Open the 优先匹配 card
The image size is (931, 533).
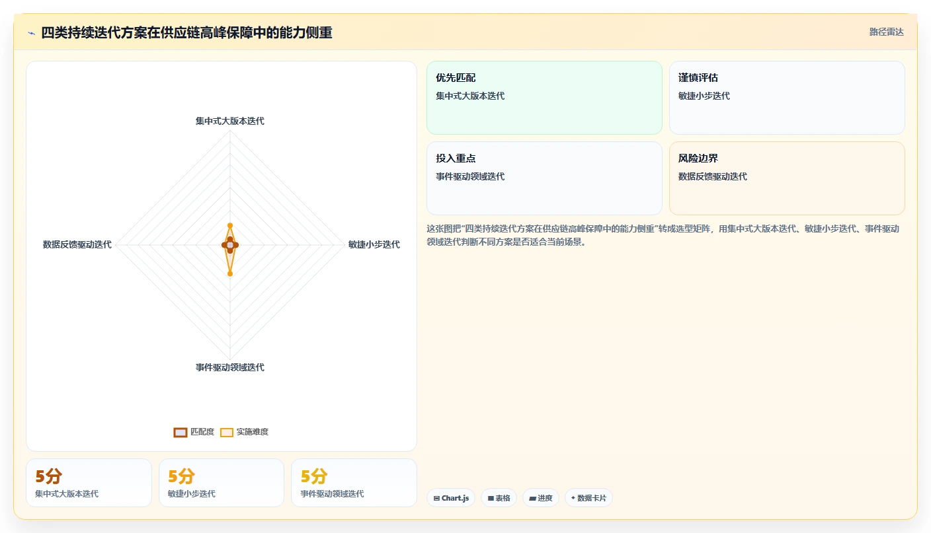544,98
